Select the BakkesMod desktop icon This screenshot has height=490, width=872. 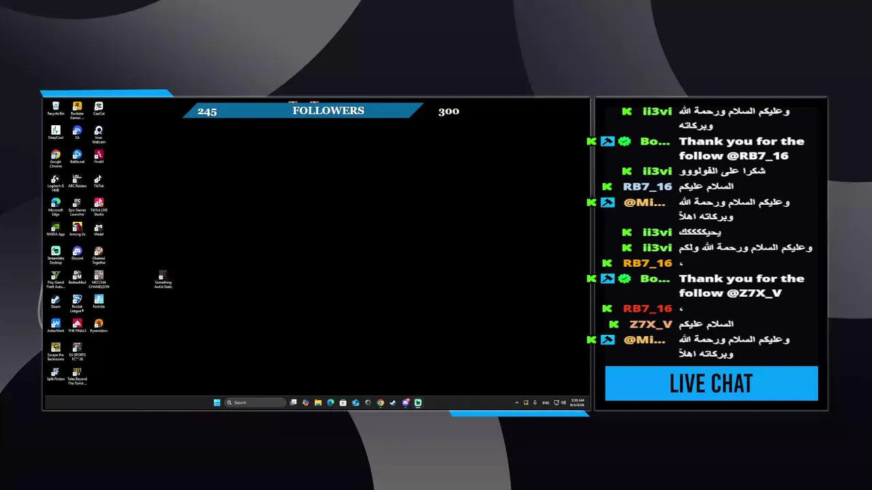(x=77, y=277)
